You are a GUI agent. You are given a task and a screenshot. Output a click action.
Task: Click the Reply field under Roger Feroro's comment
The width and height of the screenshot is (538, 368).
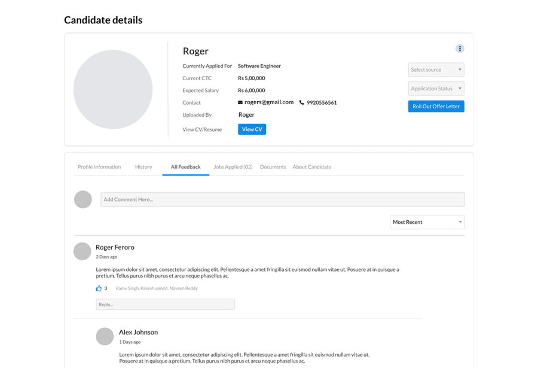coord(166,305)
